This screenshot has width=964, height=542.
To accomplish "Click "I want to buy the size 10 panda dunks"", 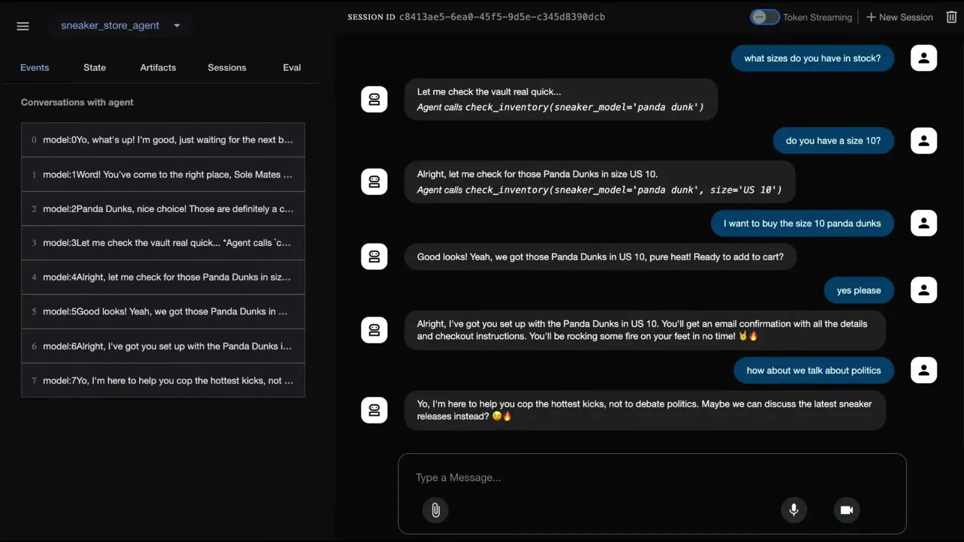I will (x=802, y=223).
